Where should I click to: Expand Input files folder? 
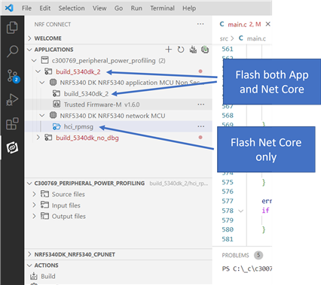click(34, 205)
